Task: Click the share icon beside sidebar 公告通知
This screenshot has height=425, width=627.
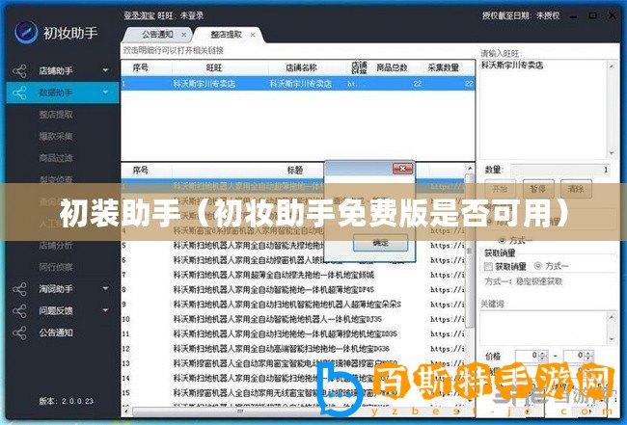Action: coord(19,333)
